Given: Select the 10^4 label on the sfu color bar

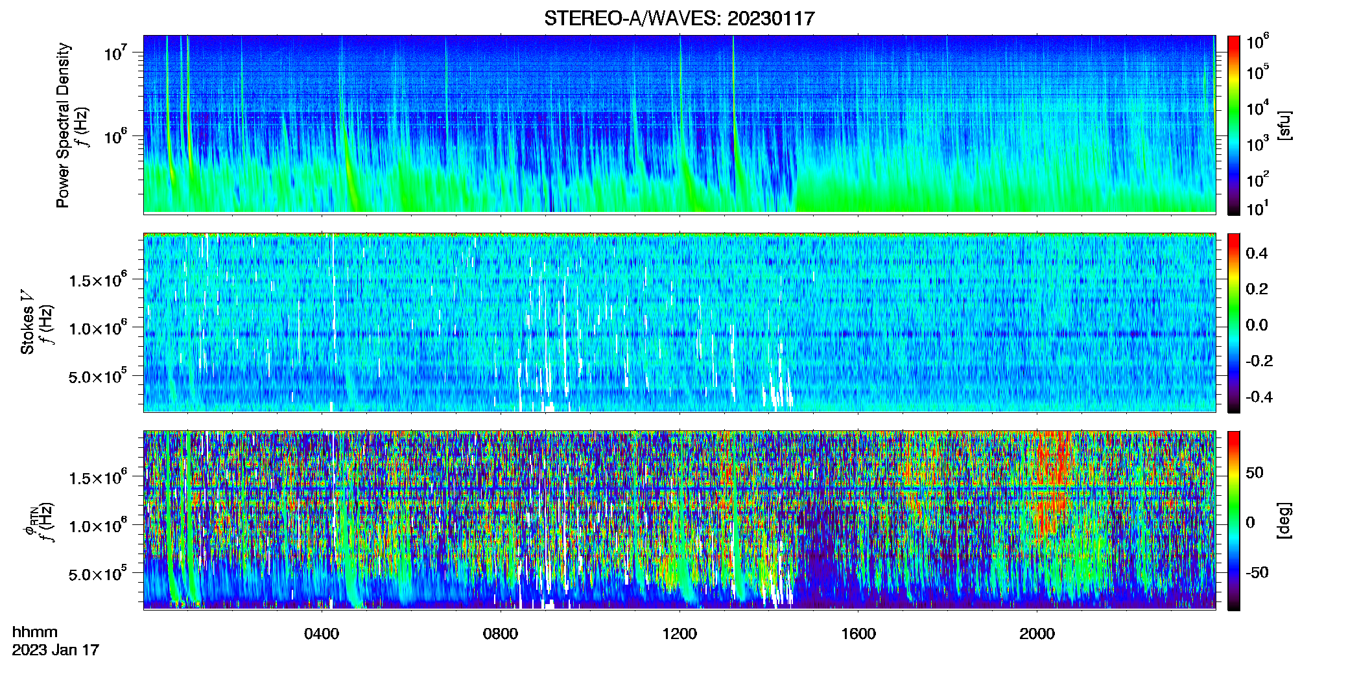Looking at the screenshot, I should (1257, 108).
